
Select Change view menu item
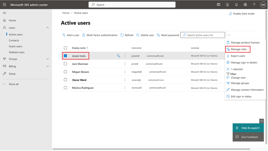[236, 78]
